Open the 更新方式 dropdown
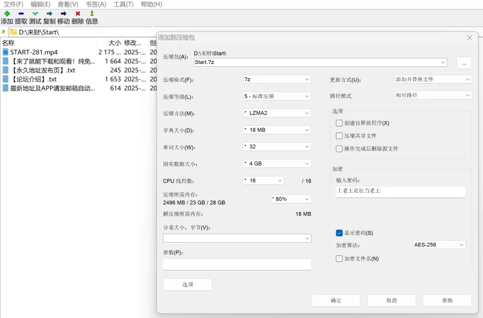The height and width of the screenshot is (318, 483). 433,79
